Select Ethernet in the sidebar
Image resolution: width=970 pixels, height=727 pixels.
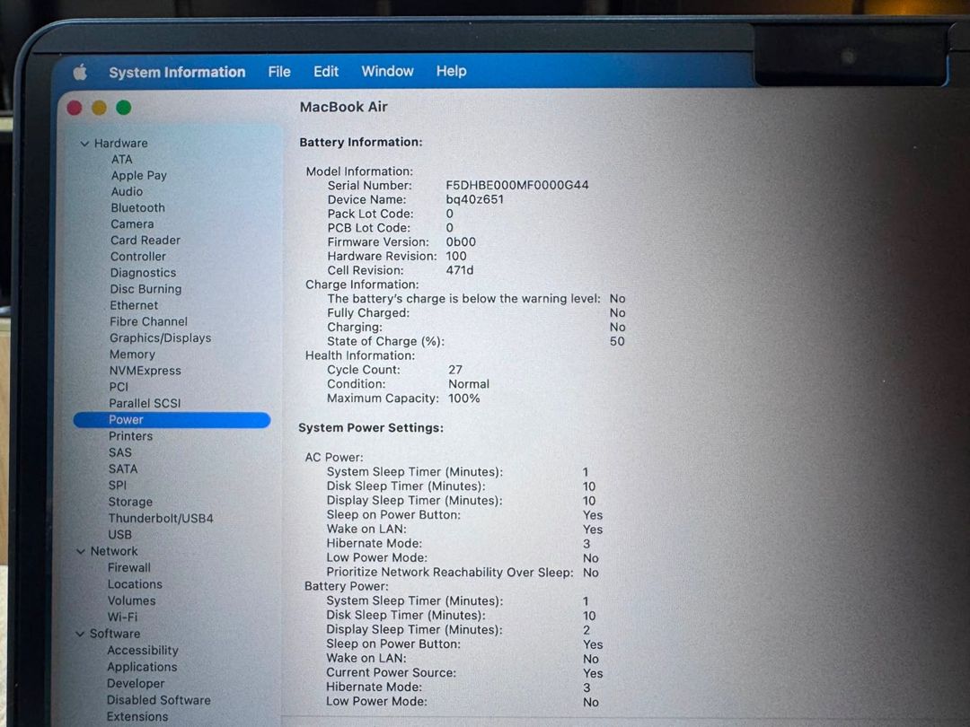[x=134, y=305]
